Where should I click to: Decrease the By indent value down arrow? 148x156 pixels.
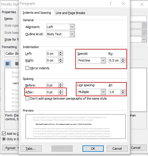pyautogui.click(x=123, y=62)
